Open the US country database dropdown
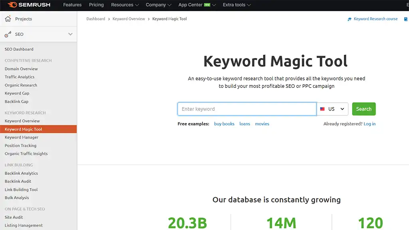 (x=332, y=109)
